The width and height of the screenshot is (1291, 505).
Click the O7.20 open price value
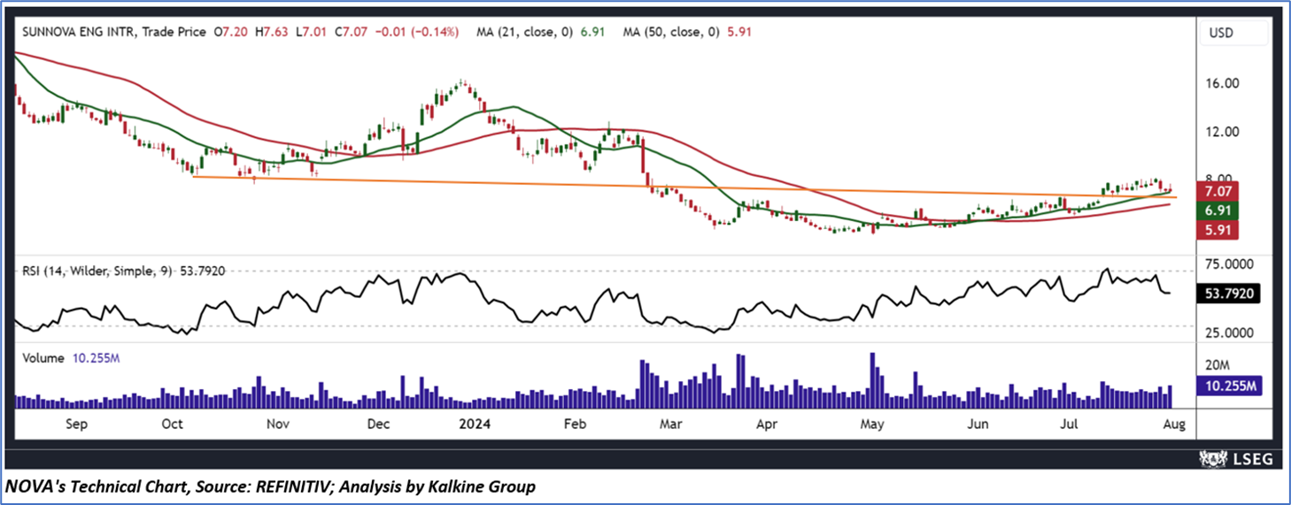point(230,32)
